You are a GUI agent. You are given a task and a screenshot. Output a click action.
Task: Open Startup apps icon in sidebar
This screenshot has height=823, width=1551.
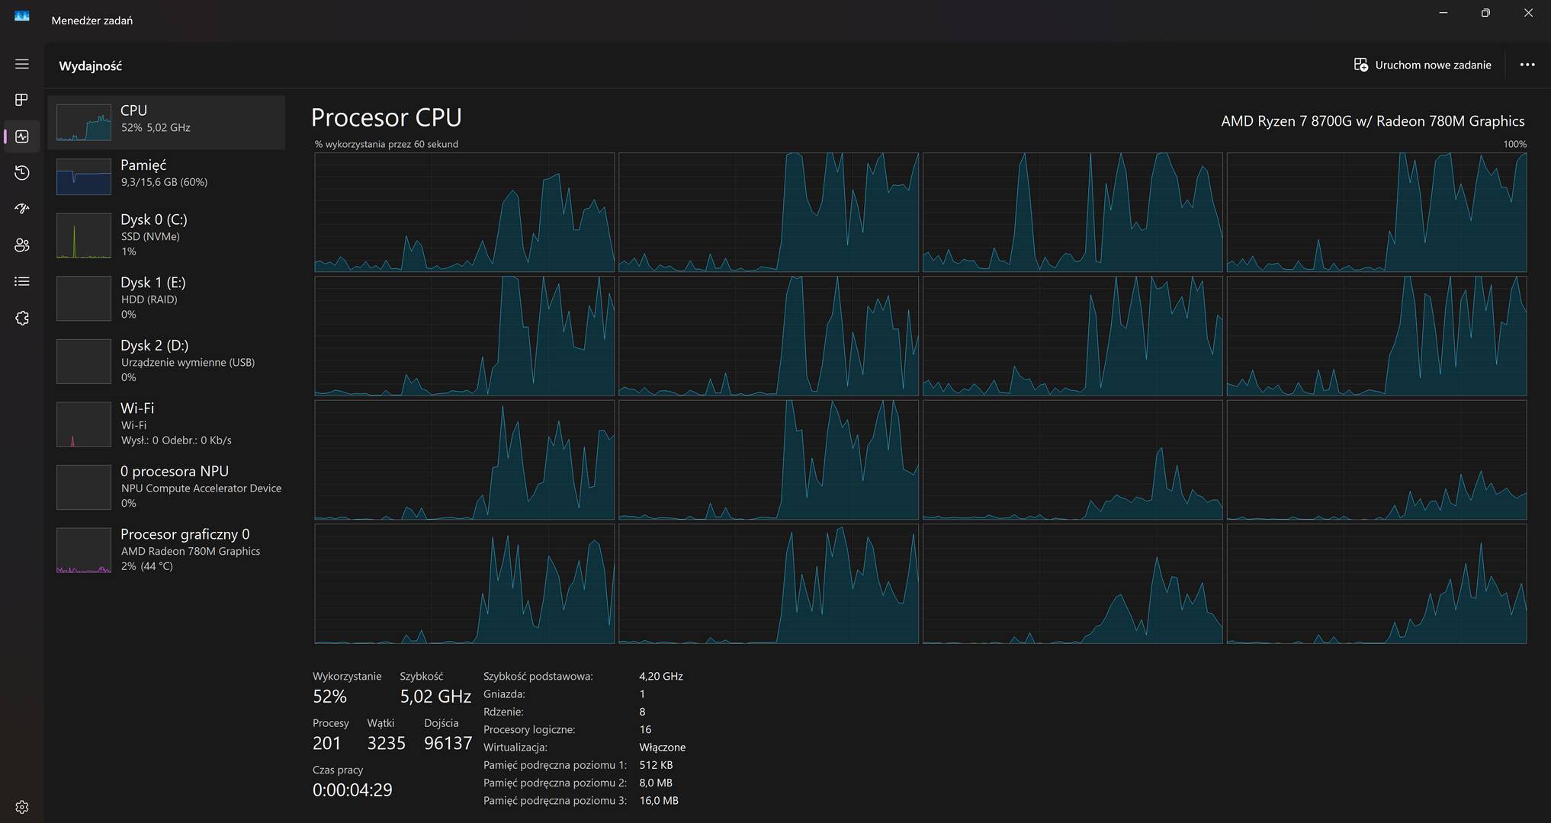22,209
